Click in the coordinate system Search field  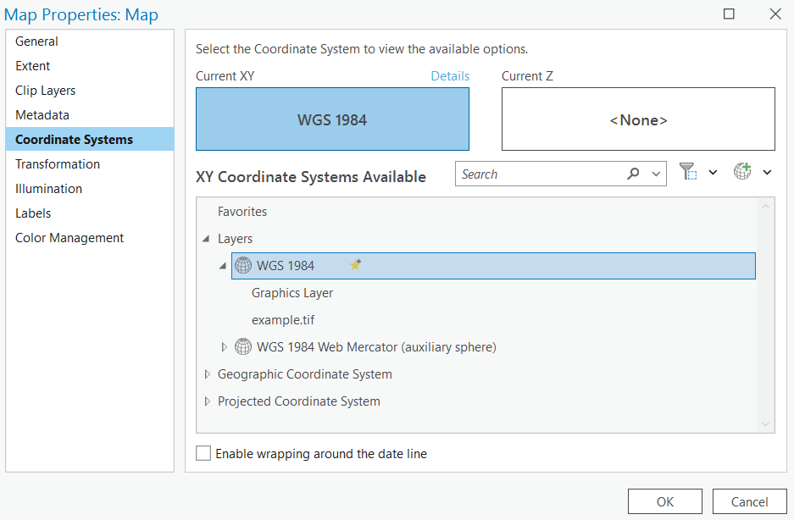click(x=538, y=174)
